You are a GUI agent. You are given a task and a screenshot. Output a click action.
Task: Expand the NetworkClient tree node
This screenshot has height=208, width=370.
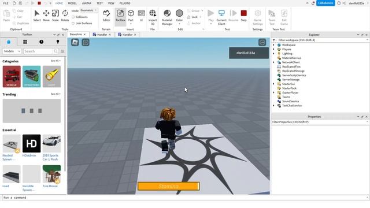(273, 62)
